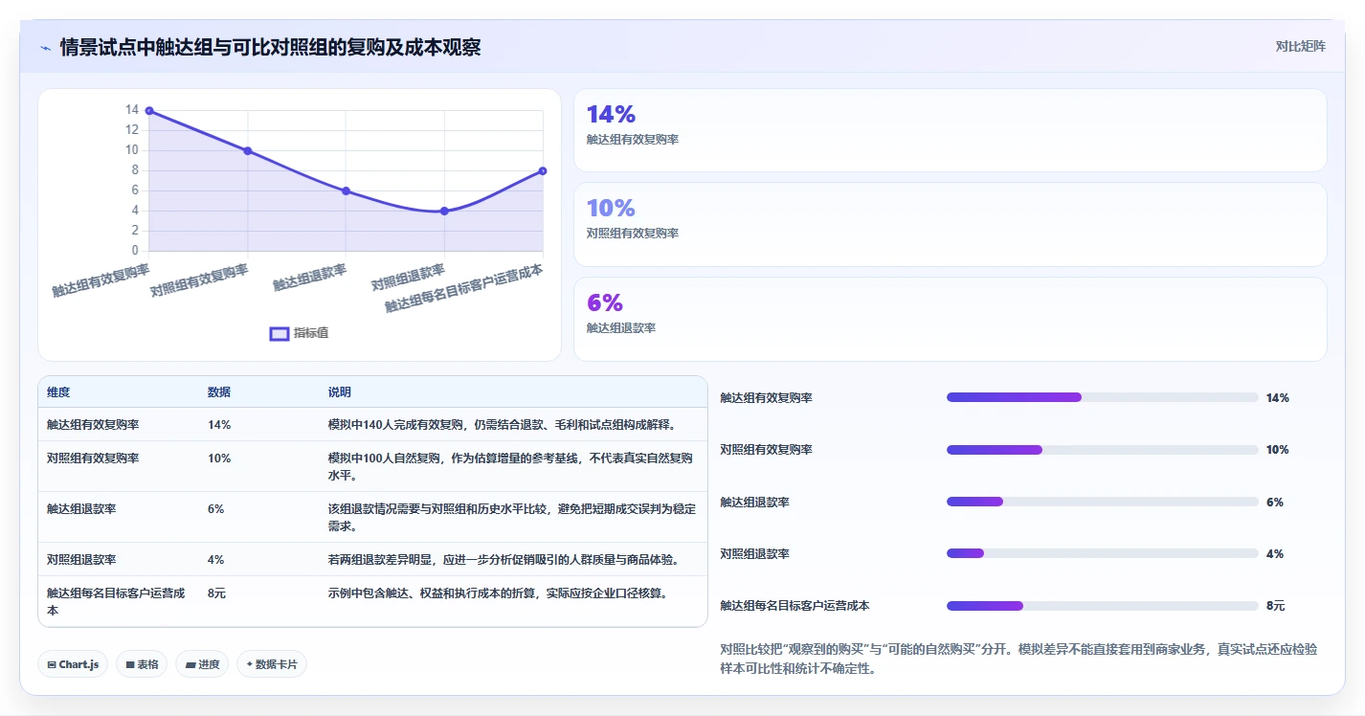Click the 对照组退款率 progress bar at 4%

click(1102, 553)
